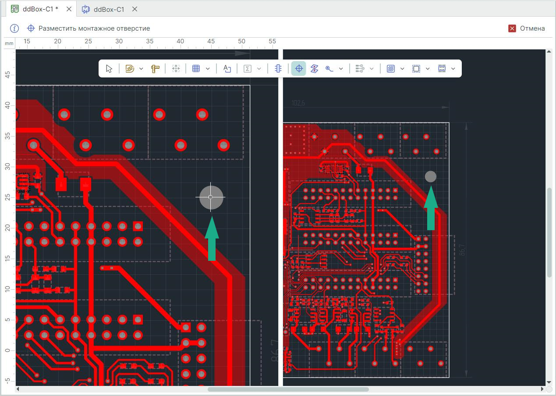Select the ruler measurement tool

tap(155, 69)
